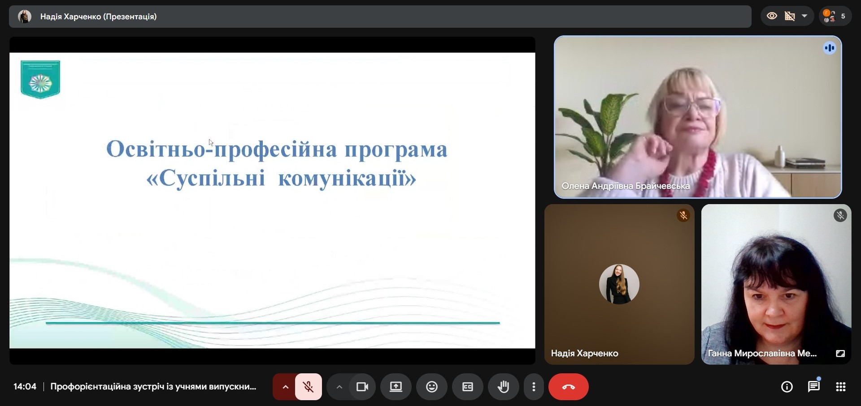Viewport: 861px width, 406px height.
Task: Click the Present now screen share icon
Action: 396,387
